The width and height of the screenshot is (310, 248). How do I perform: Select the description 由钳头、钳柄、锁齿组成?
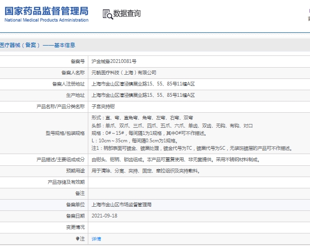pyautogui.click(x=176, y=160)
